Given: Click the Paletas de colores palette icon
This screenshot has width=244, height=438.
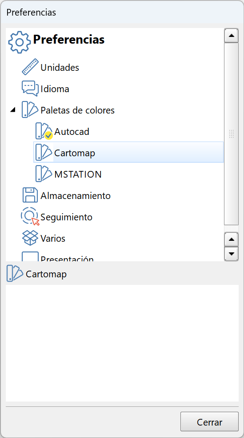Looking at the screenshot, I should (30, 109).
